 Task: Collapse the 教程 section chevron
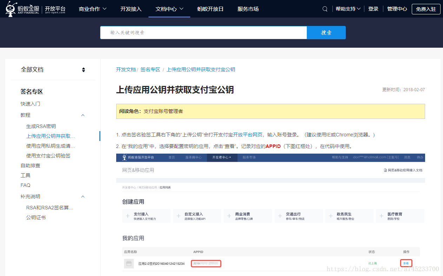click(x=83, y=115)
